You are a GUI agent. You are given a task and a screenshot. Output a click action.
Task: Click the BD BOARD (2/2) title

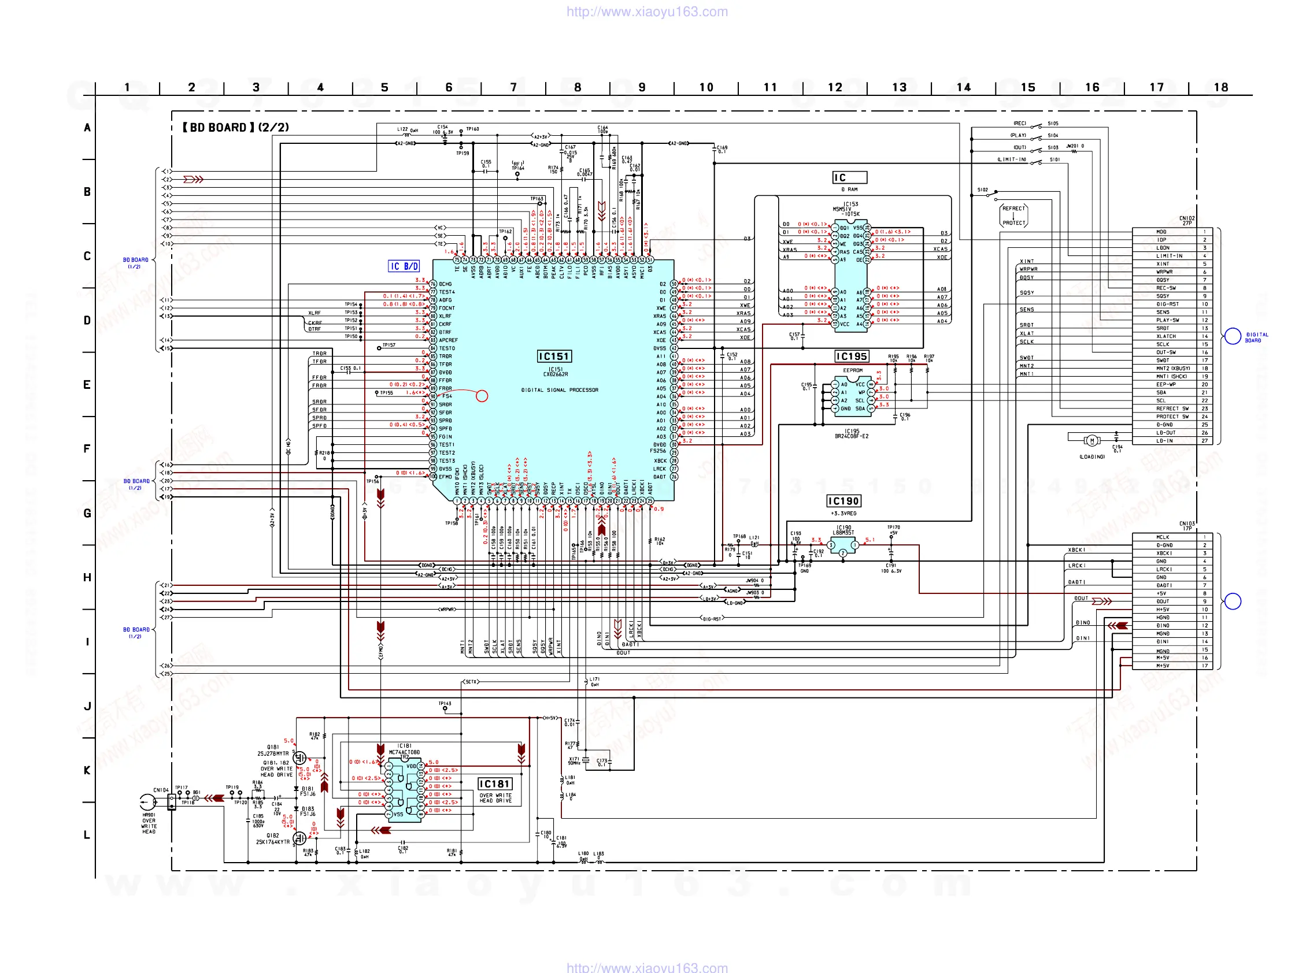pos(235,128)
